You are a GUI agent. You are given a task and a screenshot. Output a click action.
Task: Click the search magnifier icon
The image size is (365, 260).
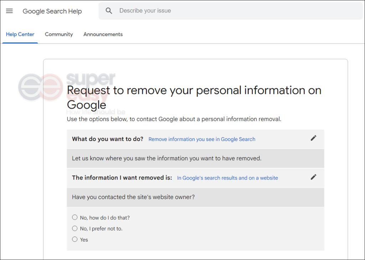[109, 11]
